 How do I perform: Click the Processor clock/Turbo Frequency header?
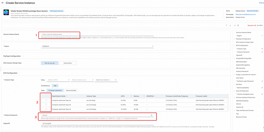click(177, 96)
